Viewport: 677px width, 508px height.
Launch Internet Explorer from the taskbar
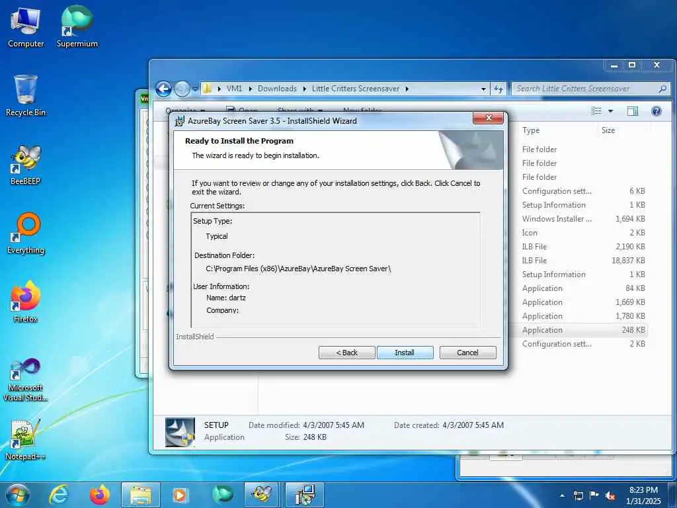59,495
